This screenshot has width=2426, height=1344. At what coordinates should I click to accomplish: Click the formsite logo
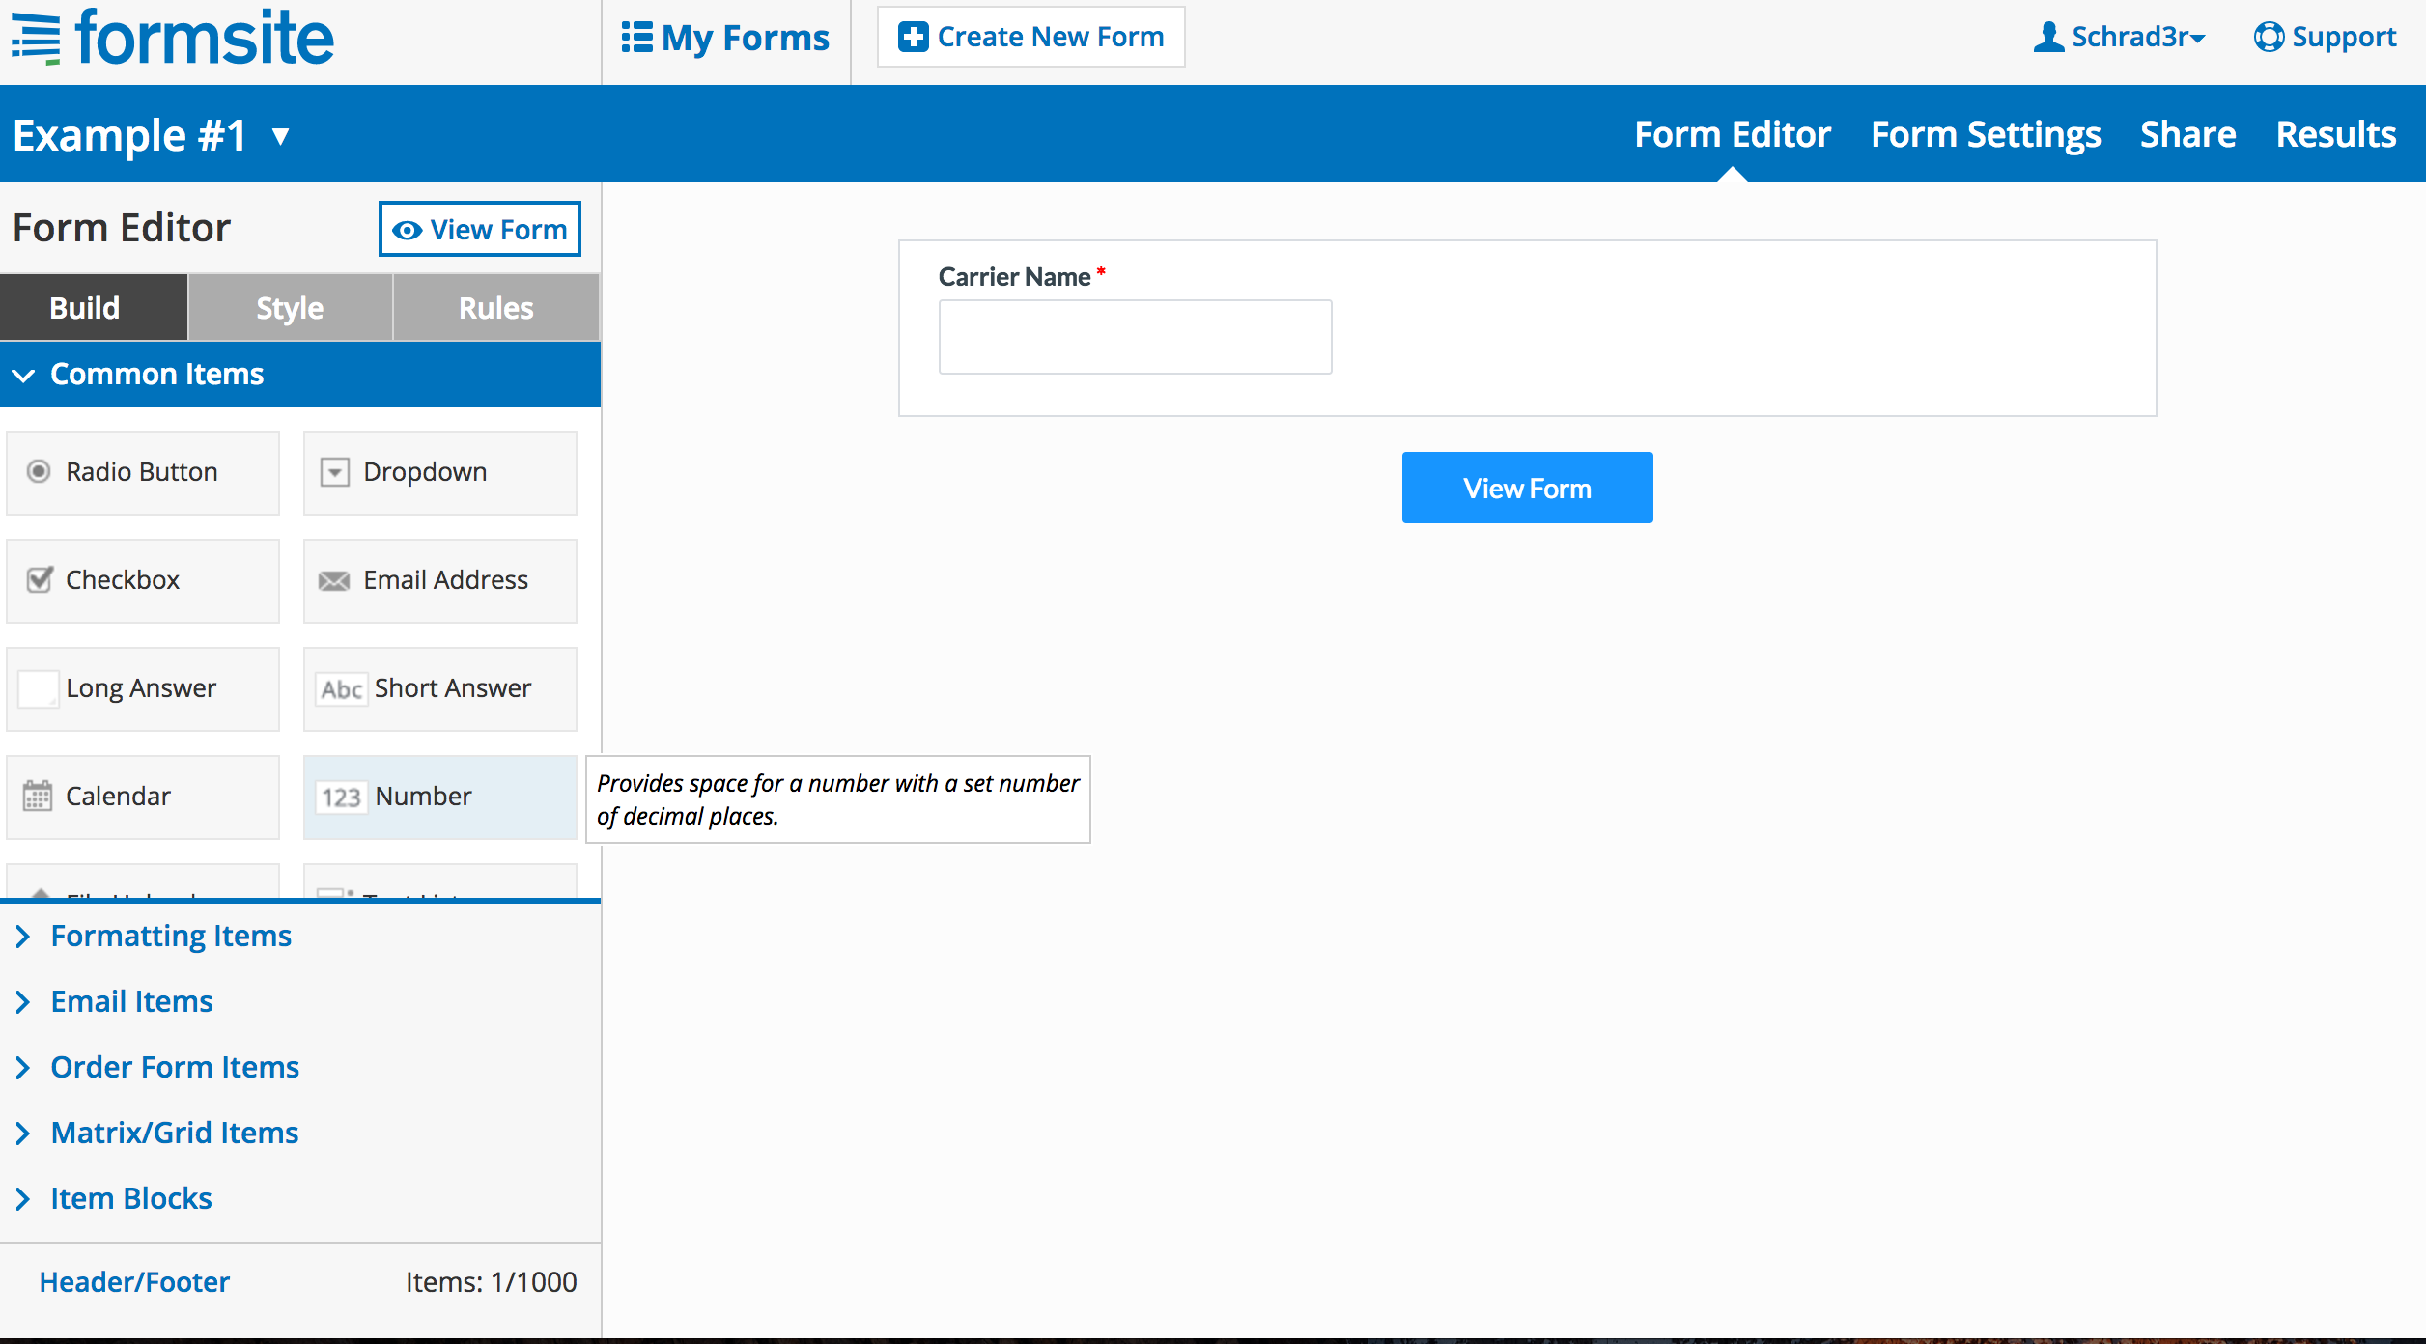pyautogui.click(x=173, y=37)
